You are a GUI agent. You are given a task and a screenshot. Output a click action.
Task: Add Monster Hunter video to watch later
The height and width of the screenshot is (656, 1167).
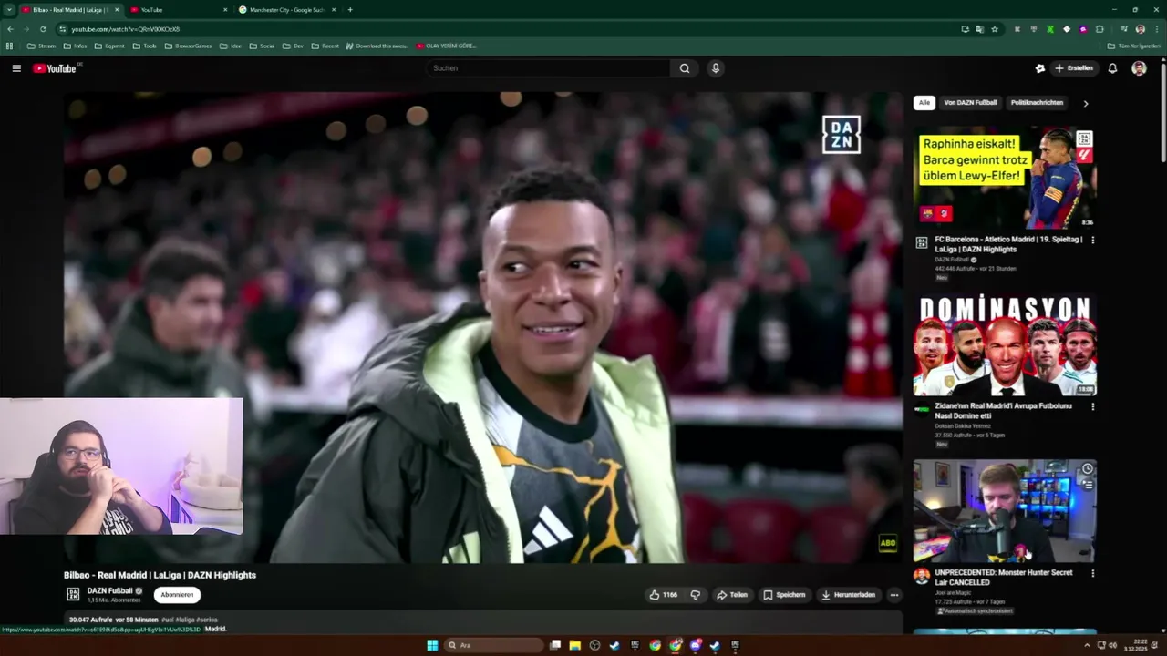[1087, 469]
